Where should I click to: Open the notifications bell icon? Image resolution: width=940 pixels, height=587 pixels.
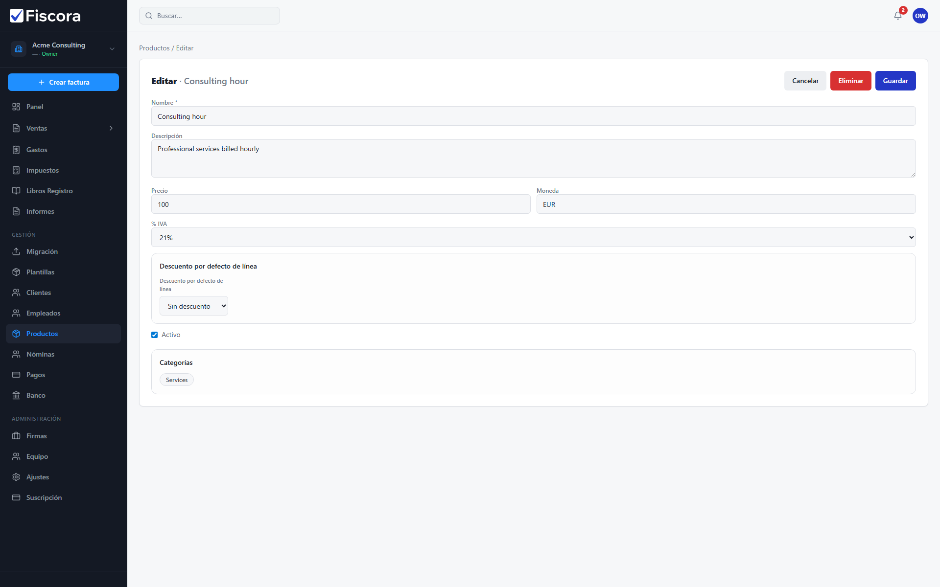(897, 16)
